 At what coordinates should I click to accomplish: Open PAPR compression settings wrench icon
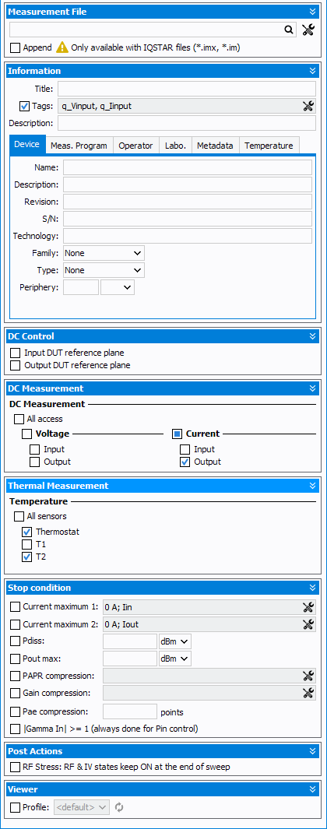(308, 676)
